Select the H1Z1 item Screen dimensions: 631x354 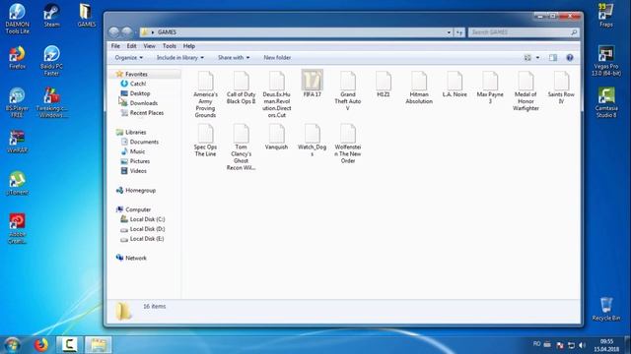384,85
